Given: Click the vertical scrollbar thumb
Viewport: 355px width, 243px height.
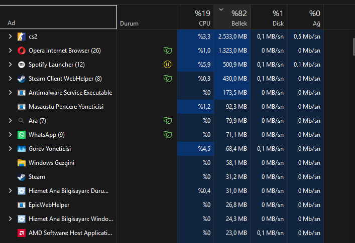Looking at the screenshot, I should tap(353, 47).
